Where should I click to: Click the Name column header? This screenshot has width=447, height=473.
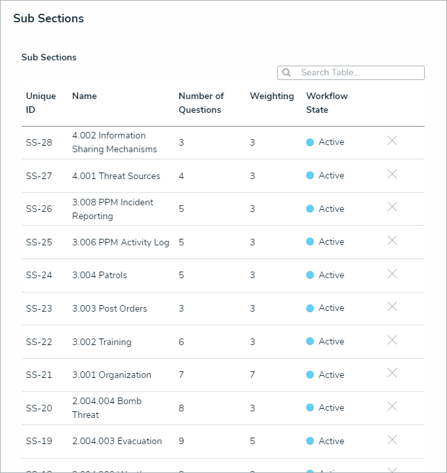pyautogui.click(x=85, y=96)
